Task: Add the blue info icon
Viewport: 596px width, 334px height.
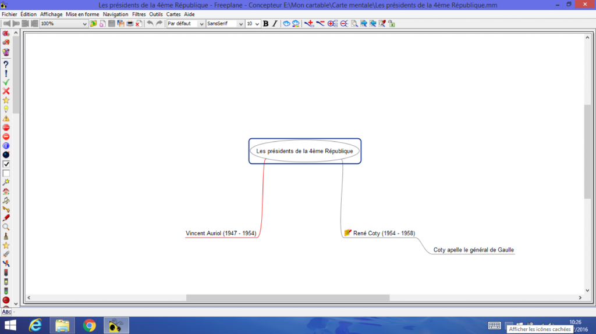Action: pyautogui.click(x=6, y=145)
